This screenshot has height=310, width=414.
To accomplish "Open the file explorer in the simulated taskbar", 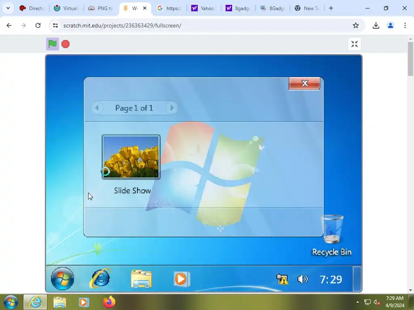I will (141, 279).
